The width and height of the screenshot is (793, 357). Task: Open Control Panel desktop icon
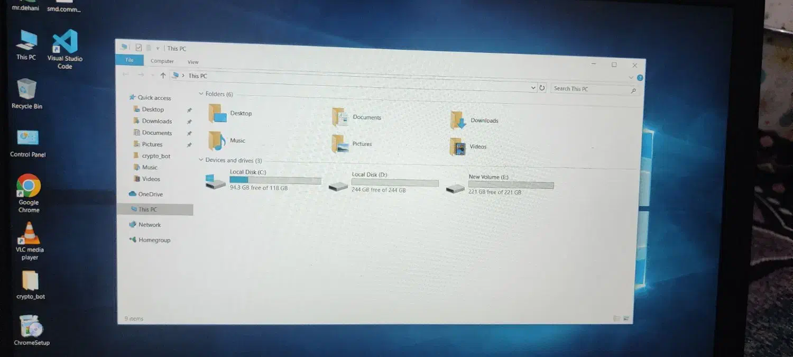[x=27, y=143]
